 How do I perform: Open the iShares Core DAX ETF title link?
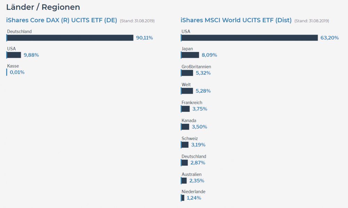pos(62,20)
